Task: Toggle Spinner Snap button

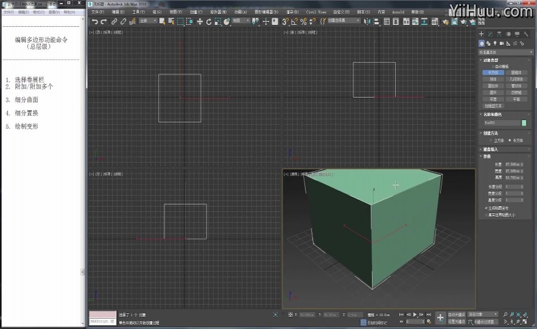Action: [x=312, y=21]
